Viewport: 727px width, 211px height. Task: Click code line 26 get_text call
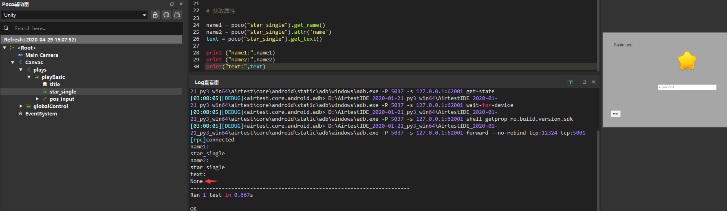264,39
